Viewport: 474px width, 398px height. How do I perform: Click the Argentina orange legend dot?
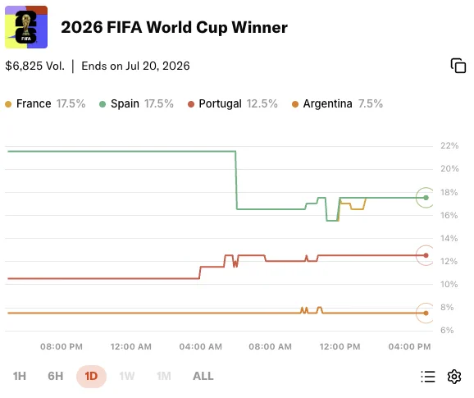pyautogui.click(x=295, y=104)
